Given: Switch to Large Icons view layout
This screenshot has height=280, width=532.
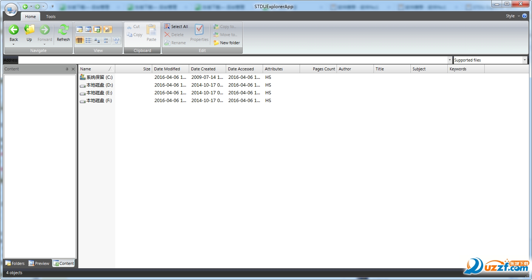Looking at the screenshot, I should tap(116, 40).
